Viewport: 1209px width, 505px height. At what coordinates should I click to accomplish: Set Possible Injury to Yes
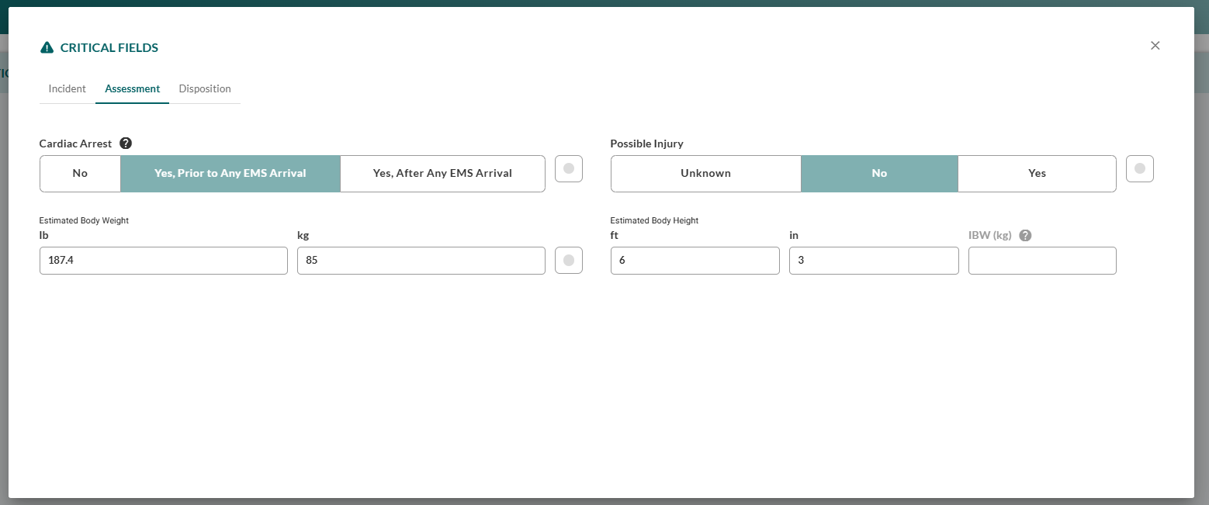tap(1037, 173)
